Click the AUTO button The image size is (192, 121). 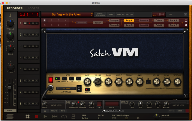(171, 111)
